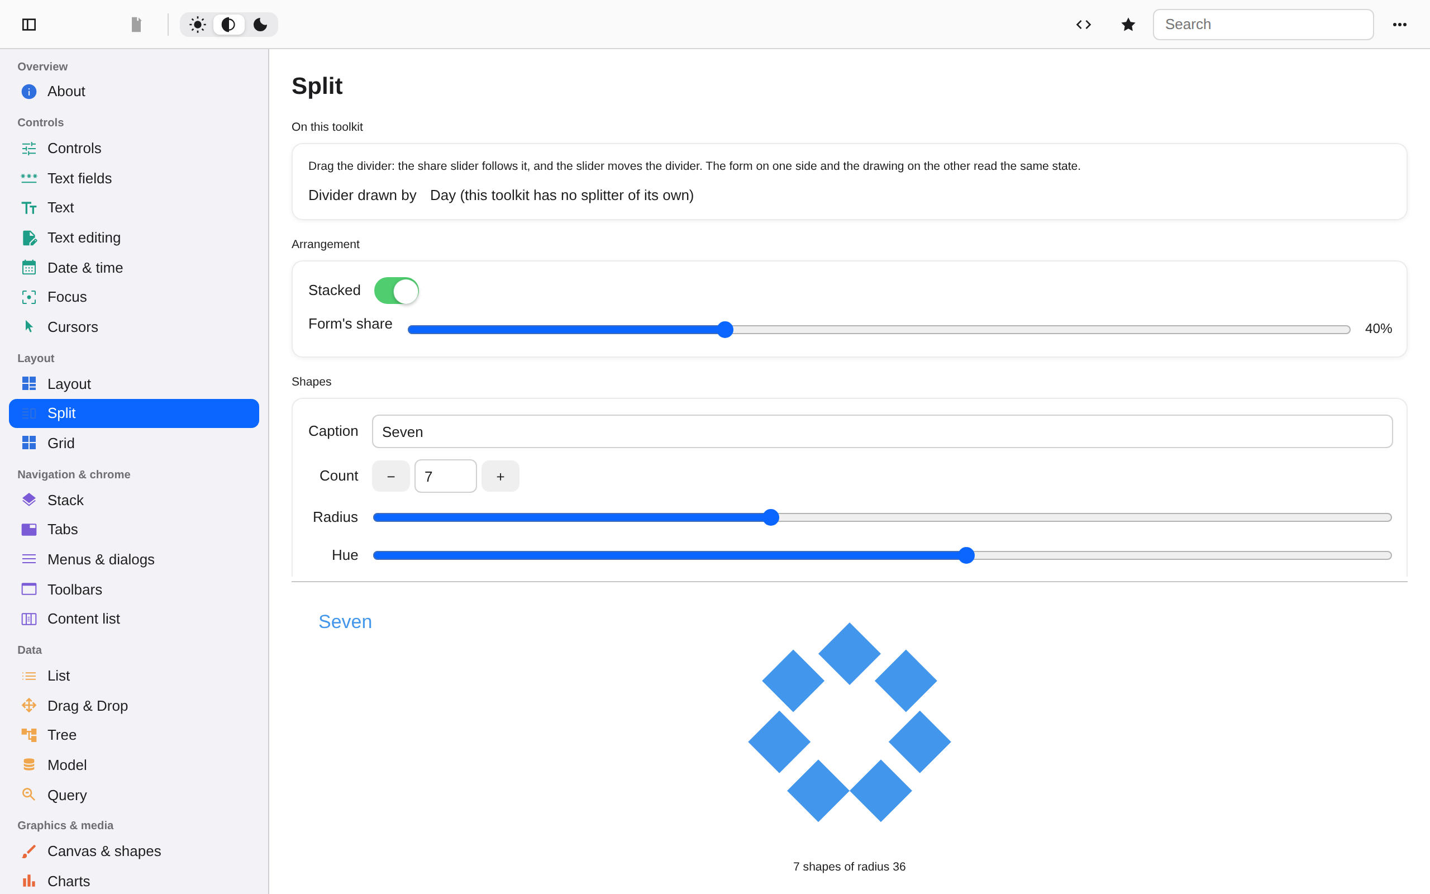Click the Menus & dialogs lines icon

coord(29,559)
